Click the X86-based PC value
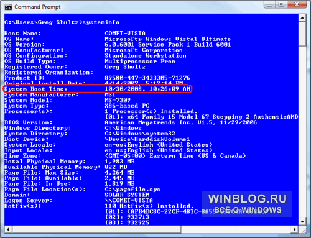311x238 pixels. [127, 106]
